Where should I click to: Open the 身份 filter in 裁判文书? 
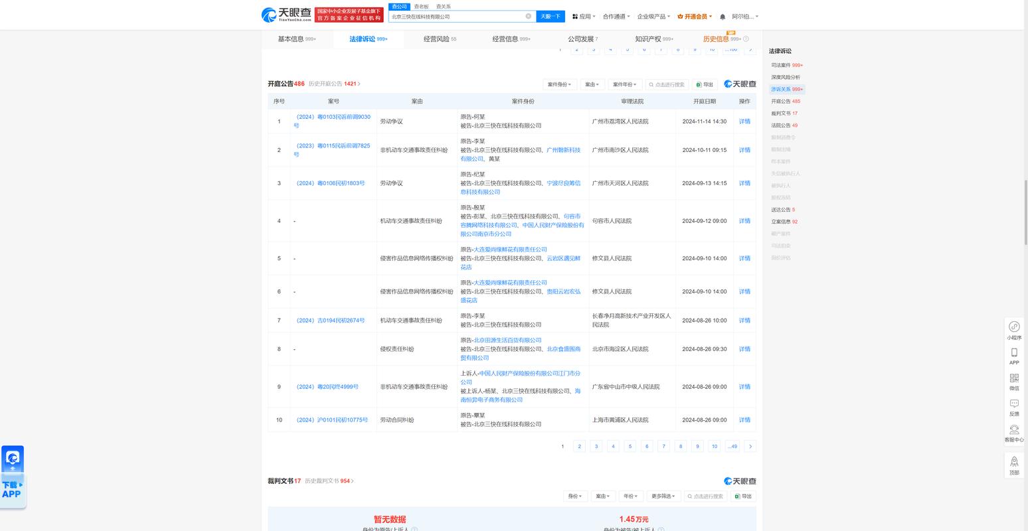[575, 496]
